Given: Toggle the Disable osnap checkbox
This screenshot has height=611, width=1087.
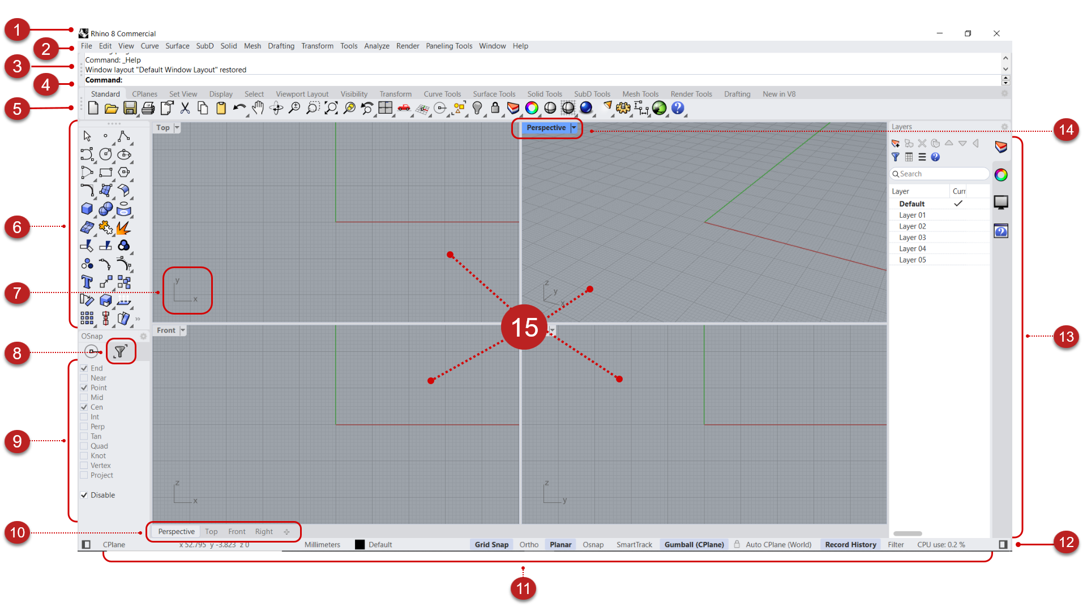Looking at the screenshot, I should coord(84,495).
